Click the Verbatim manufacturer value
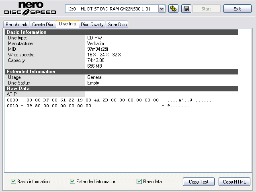Screen dimensions: 256x192 pyautogui.click(x=96, y=43)
